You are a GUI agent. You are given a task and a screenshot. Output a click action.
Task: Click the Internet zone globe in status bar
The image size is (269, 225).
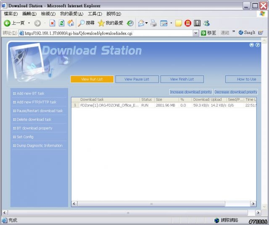click(x=217, y=220)
